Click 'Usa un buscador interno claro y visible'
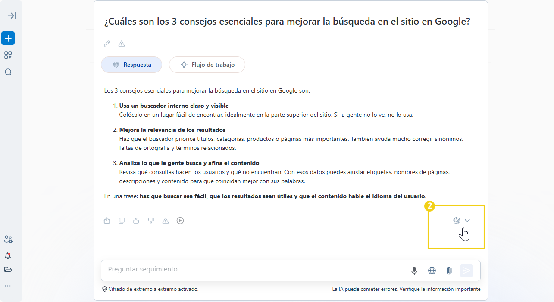The height and width of the screenshot is (302, 554). click(174, 106)
